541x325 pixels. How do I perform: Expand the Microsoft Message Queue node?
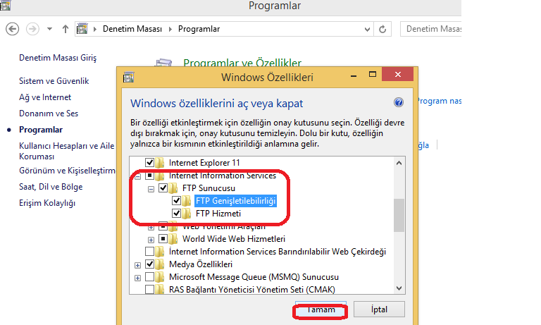[x=137, y=278]
